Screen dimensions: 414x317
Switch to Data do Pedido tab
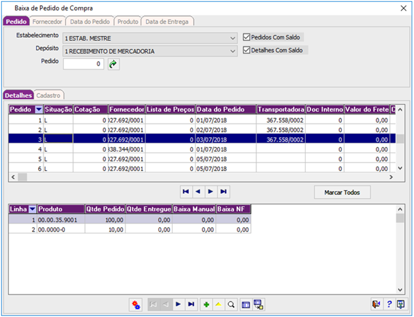pos(90,22)
